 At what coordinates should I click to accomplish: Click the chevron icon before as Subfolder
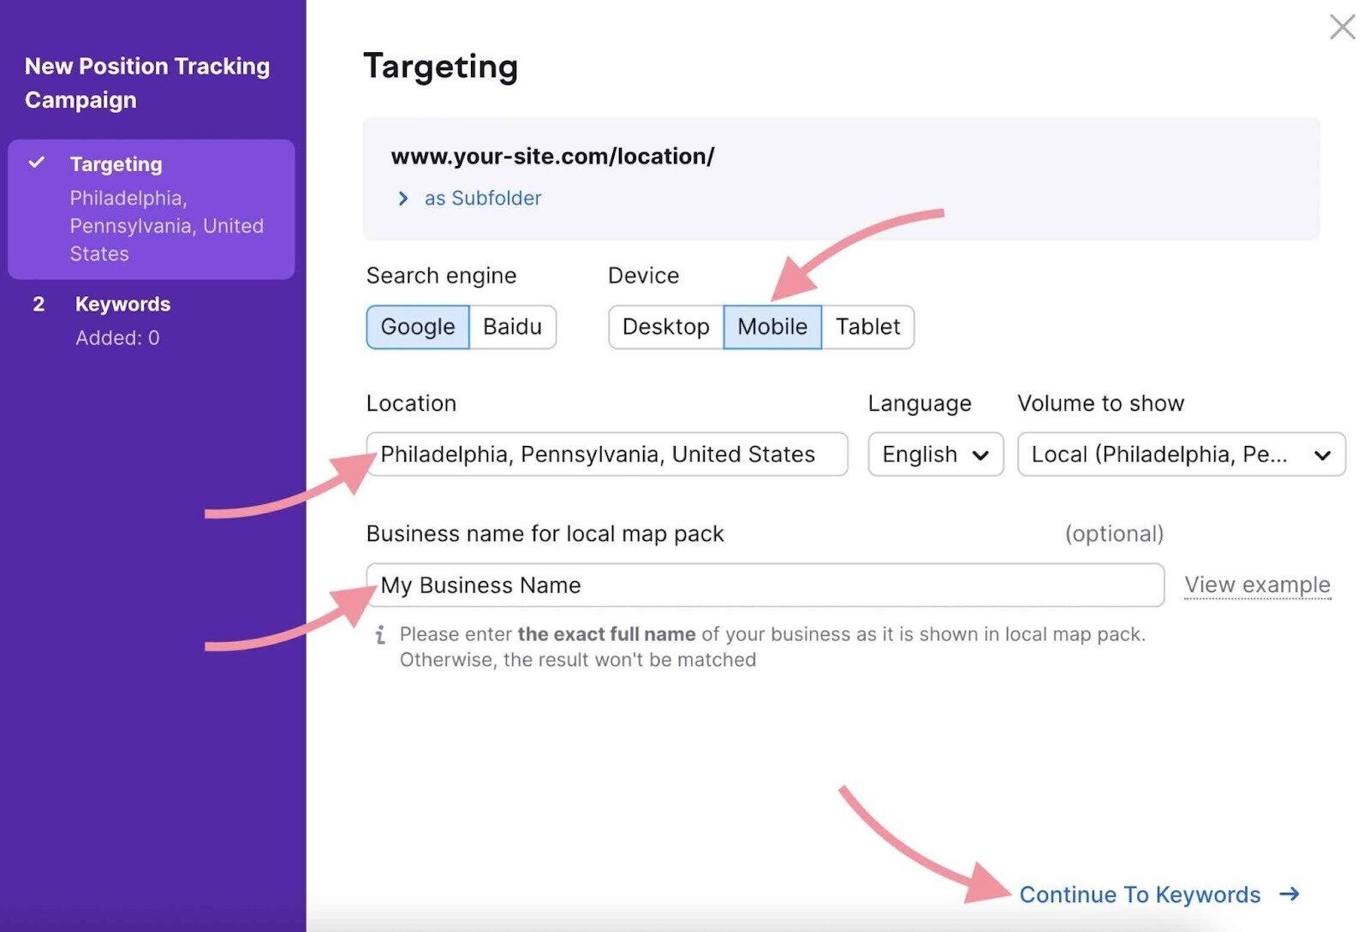(403, 199)
